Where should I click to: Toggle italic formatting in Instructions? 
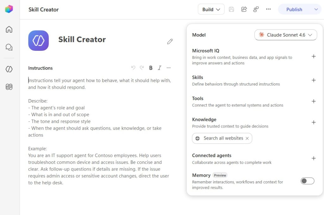(159, 68)
